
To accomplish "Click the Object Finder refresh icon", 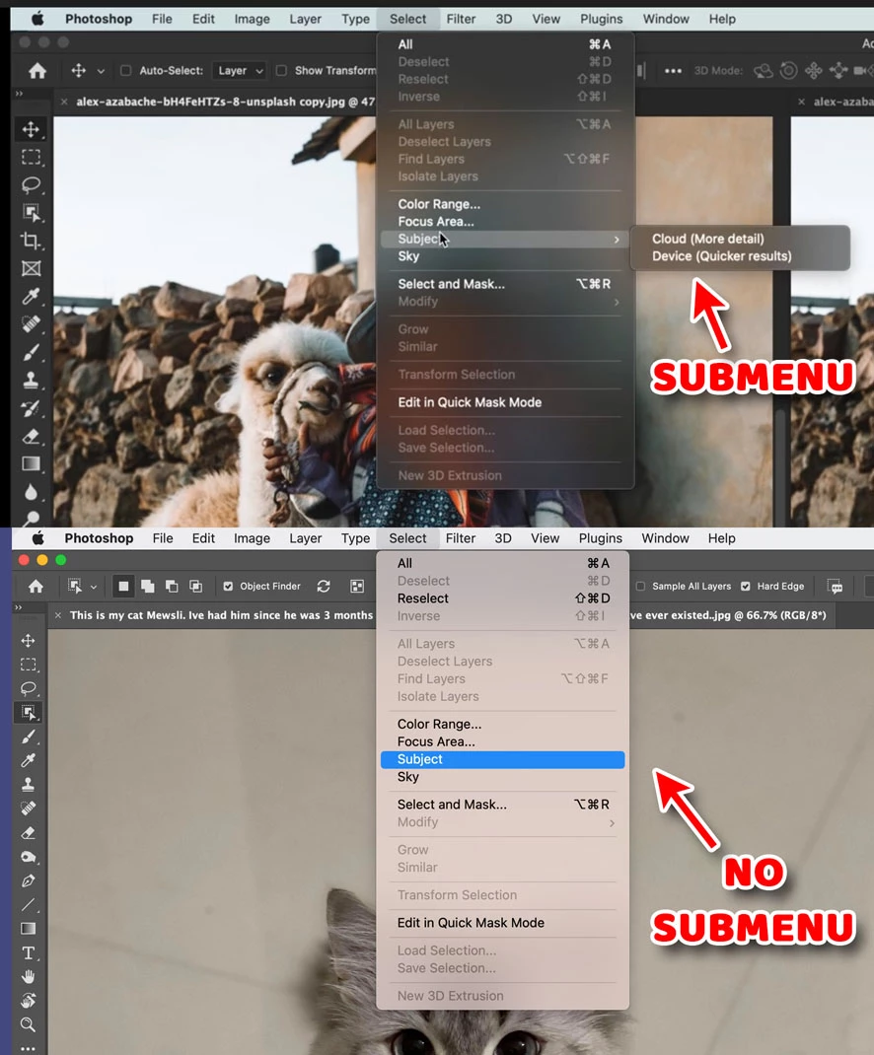I will tap(324, 586).
